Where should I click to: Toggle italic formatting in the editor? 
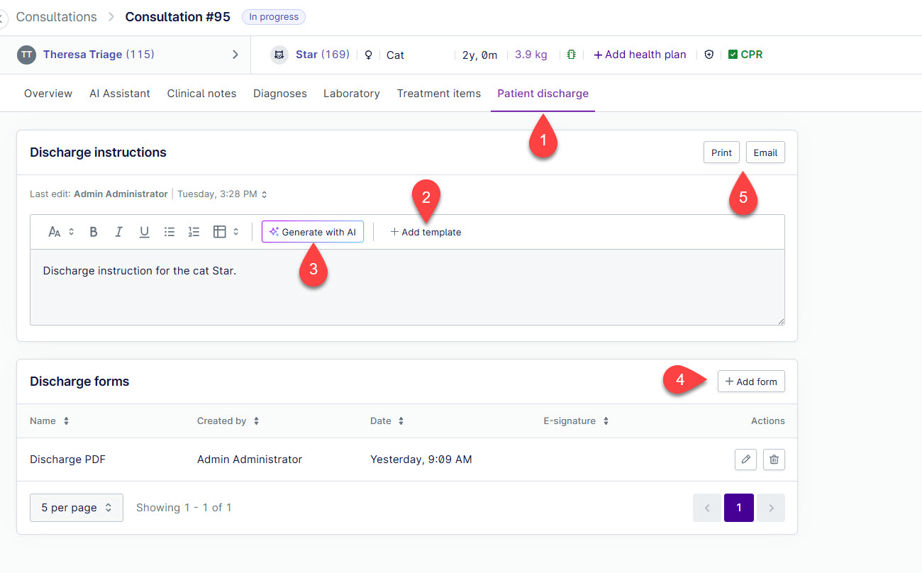pyautogui.click(x=118, y=232)
